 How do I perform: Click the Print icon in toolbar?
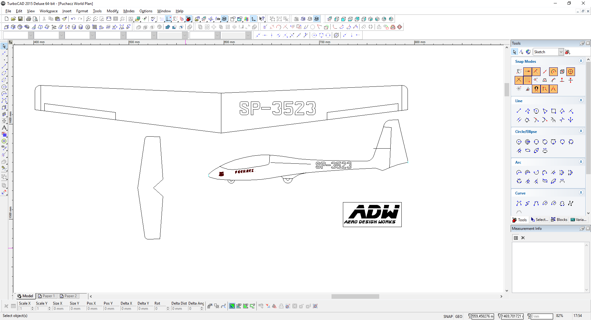tap(29, 19)
